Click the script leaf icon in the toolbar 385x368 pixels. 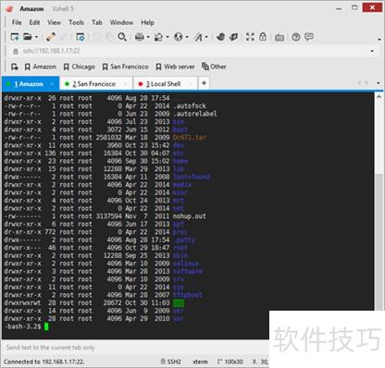234,37
